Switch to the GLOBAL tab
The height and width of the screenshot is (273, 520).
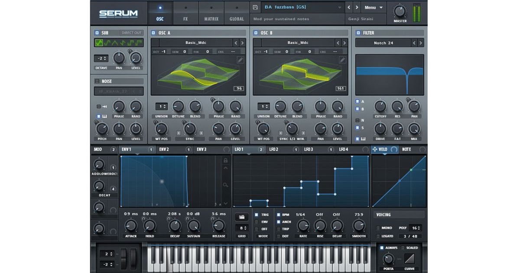[x=237, y=13]
